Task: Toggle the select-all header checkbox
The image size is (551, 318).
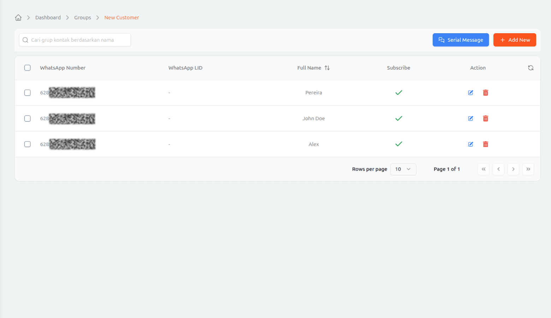Action: [x=28, y=68]
